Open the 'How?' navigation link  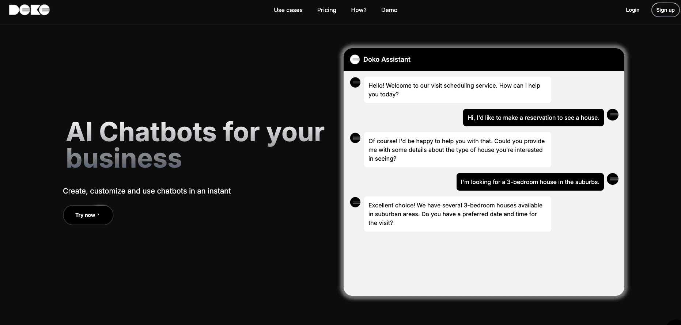[x=359, y=10]
